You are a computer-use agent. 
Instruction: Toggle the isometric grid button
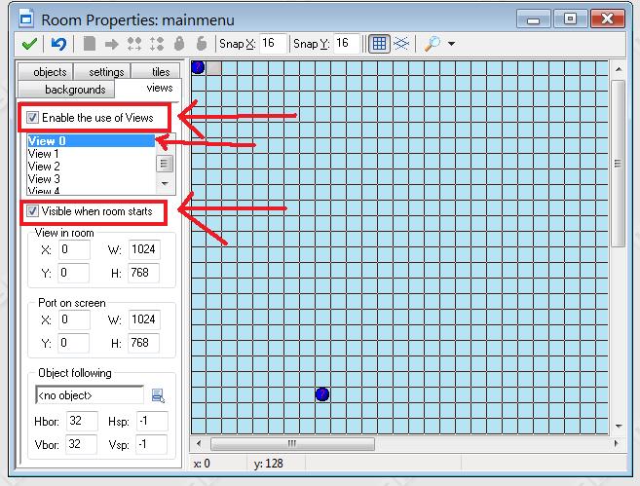click(400, 44)
